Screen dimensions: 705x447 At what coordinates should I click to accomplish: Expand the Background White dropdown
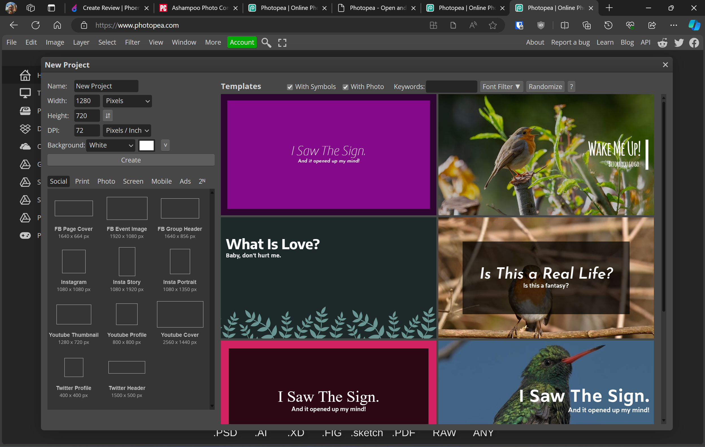(111, 145)
